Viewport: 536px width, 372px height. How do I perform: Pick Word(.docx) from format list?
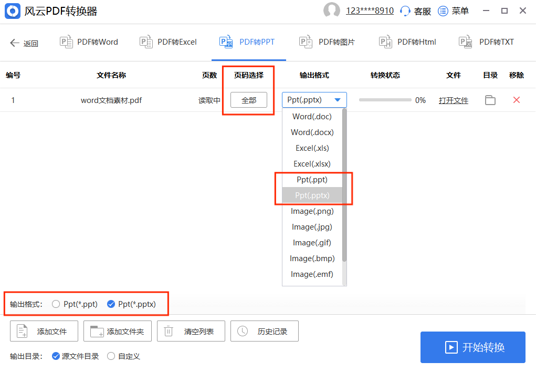click(312, 132)
